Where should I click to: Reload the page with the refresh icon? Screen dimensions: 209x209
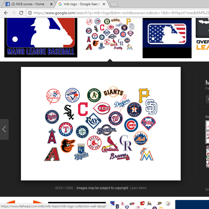[21, 13]
